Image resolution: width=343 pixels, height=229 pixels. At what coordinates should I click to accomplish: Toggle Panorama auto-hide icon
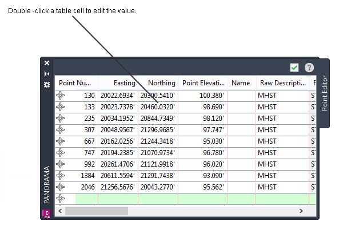pos(47,74)
